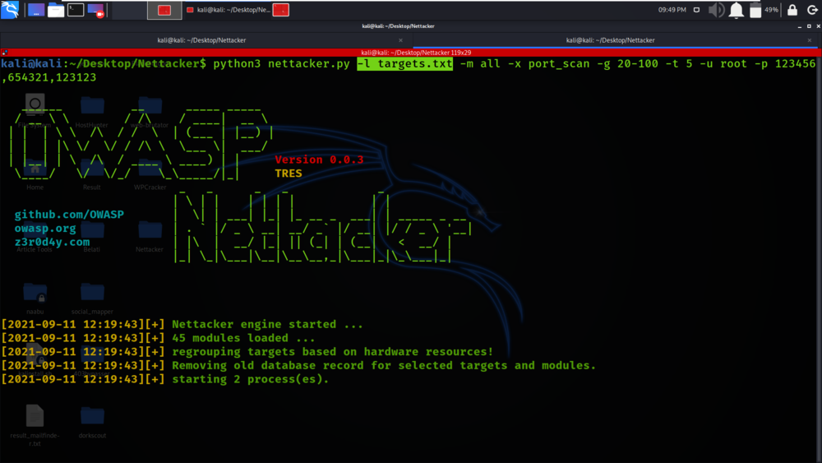Click log line '45 modules loaded ...'
The width and height of the screenshot is (822, 463).
[243, 338]
